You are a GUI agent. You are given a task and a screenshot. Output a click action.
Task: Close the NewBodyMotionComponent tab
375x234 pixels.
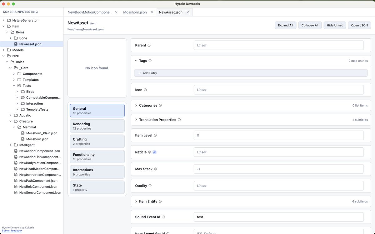click(x=116, y=12)
